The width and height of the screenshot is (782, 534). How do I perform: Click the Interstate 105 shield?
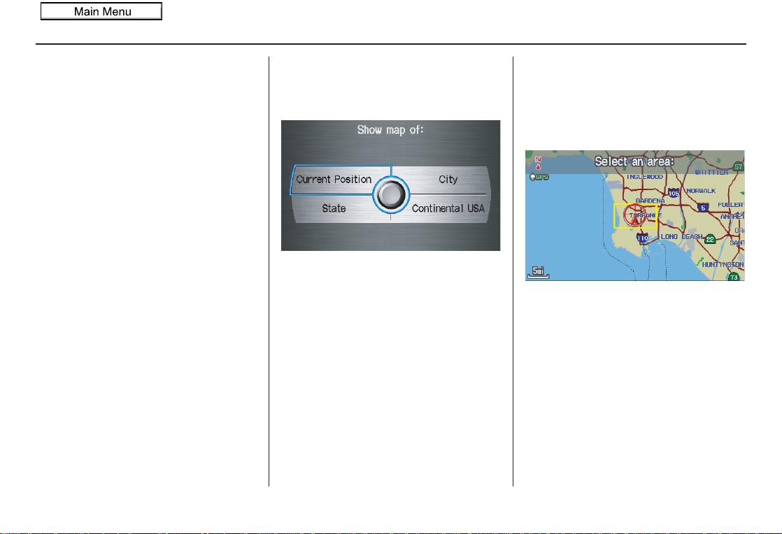(674, 194)
